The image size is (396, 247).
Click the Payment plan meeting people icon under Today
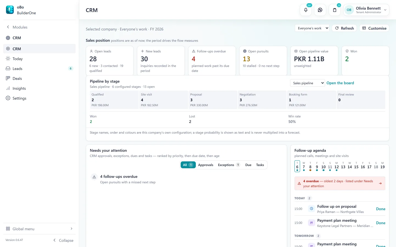[311, 223]
